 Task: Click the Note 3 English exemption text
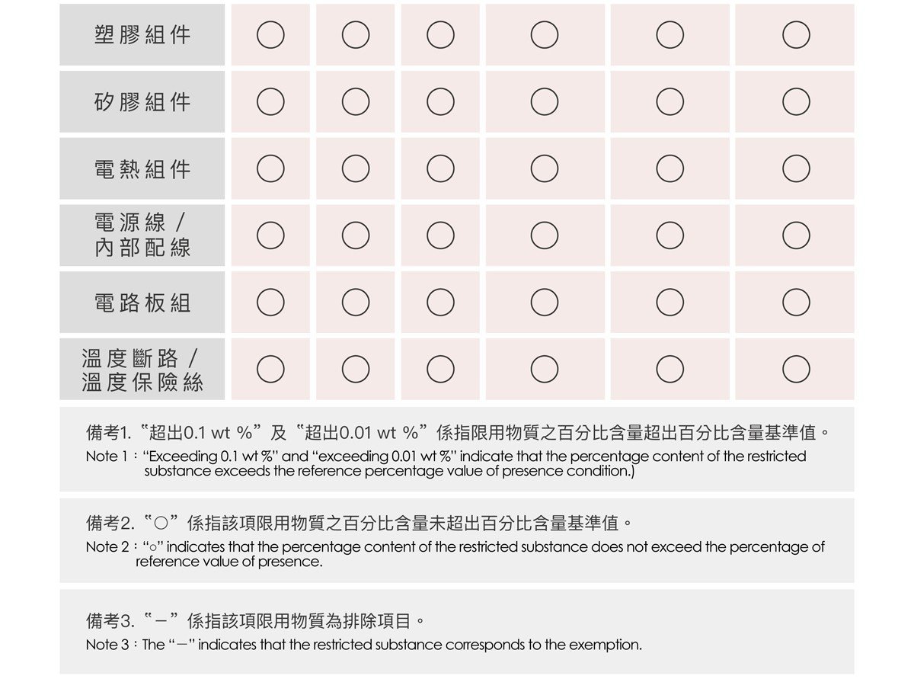(x=364, y=645)
